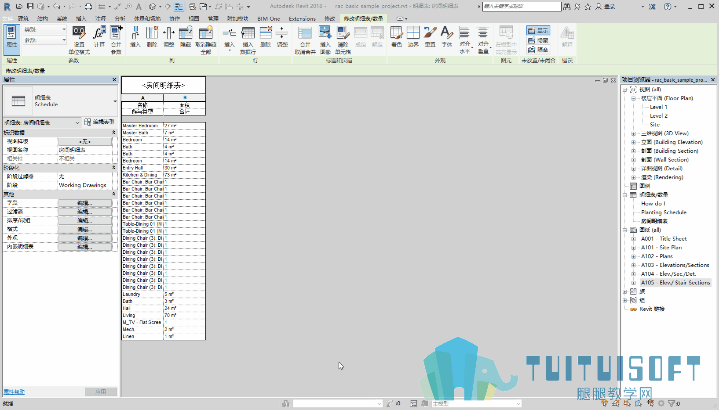The height and width of the screenshot is (410, 719).
Task: Switch to the 视图 (View) ribbon tab
Action: [194, 18]
